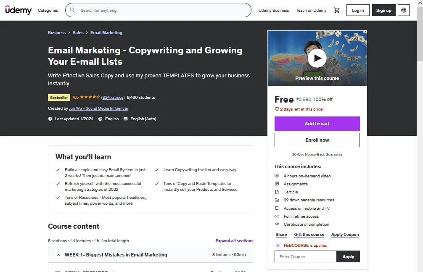423x272 pixels.
Task: Open the Categories menu
Action: click(48, 10)
